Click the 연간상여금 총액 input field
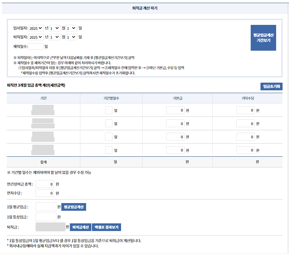Image resolution: width=289 pixels, height=255 pixels. 44,184
